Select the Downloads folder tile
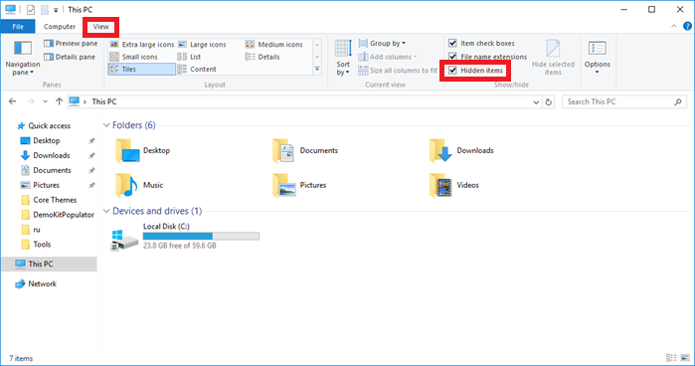 pyautogui.click(x=461, y=151)
